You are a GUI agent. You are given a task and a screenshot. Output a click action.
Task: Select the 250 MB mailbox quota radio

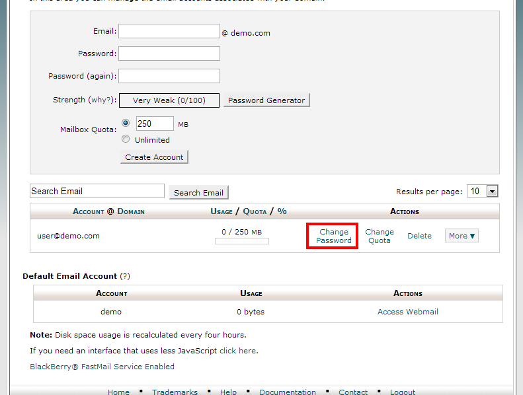click(x=126, y=123)
